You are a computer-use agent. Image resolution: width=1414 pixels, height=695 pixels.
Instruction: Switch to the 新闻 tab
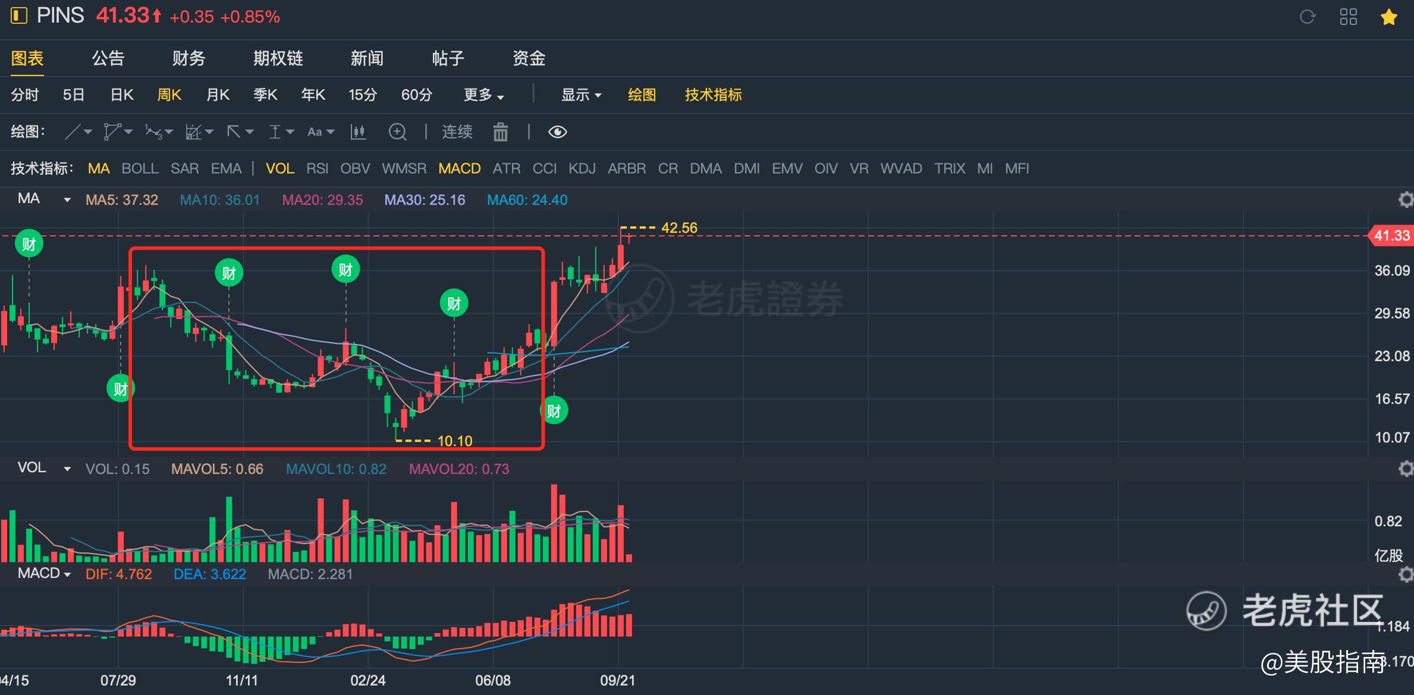pyautogui.click(x=367, y=58)
